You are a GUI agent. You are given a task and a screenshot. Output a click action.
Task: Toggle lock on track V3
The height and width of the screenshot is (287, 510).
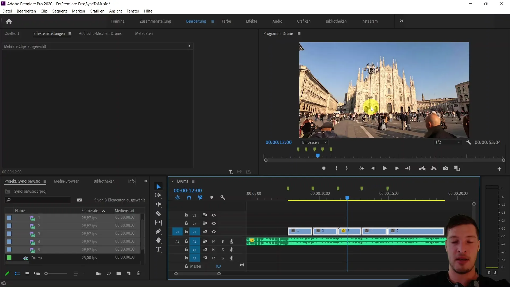[x=186, y=215]
